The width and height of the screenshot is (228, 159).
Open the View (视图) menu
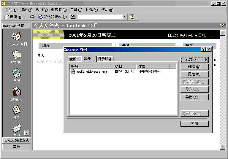42,10
